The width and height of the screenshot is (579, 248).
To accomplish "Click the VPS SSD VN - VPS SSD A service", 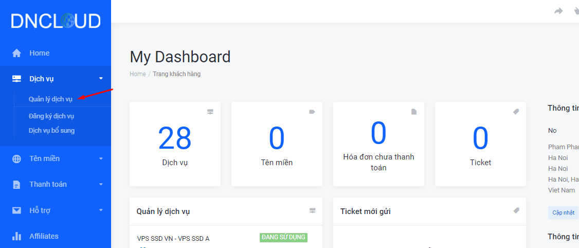I will [173, 238].
